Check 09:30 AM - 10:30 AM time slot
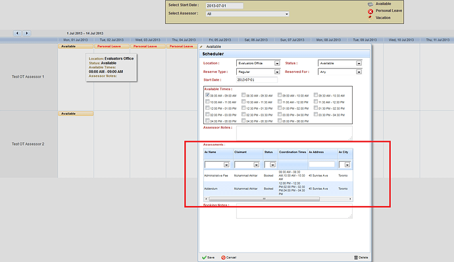Viewport: 454px width, 262px height. [x=316, y=95]
